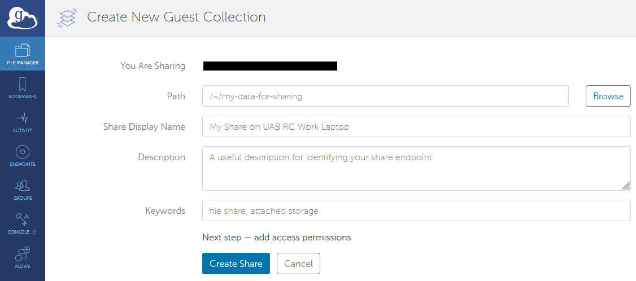The image size is (636, 281).
Task: Click inside the Description text area
Action: click(x=416, y=168)
